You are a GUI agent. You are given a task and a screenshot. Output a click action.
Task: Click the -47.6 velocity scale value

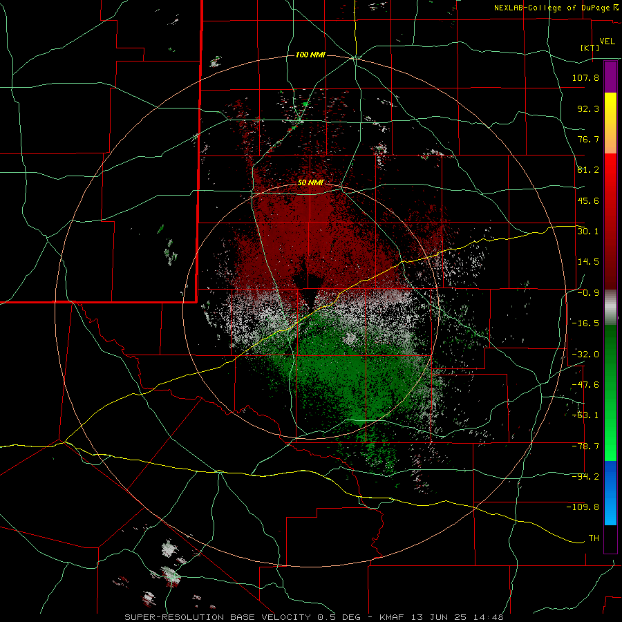coord(585,385)
